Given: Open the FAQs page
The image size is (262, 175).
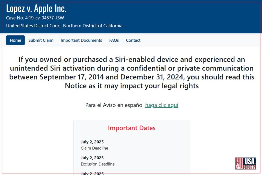Looking at the screenshot, I should pyautogui.click(x=114, y=40).
